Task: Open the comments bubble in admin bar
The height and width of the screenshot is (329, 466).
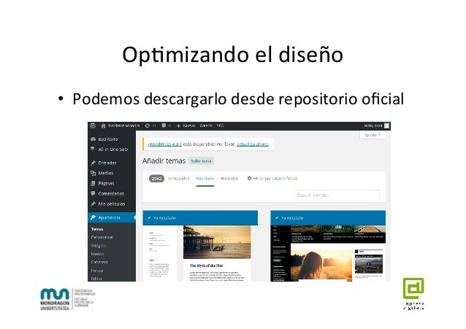Action: [x=164, y=126]
